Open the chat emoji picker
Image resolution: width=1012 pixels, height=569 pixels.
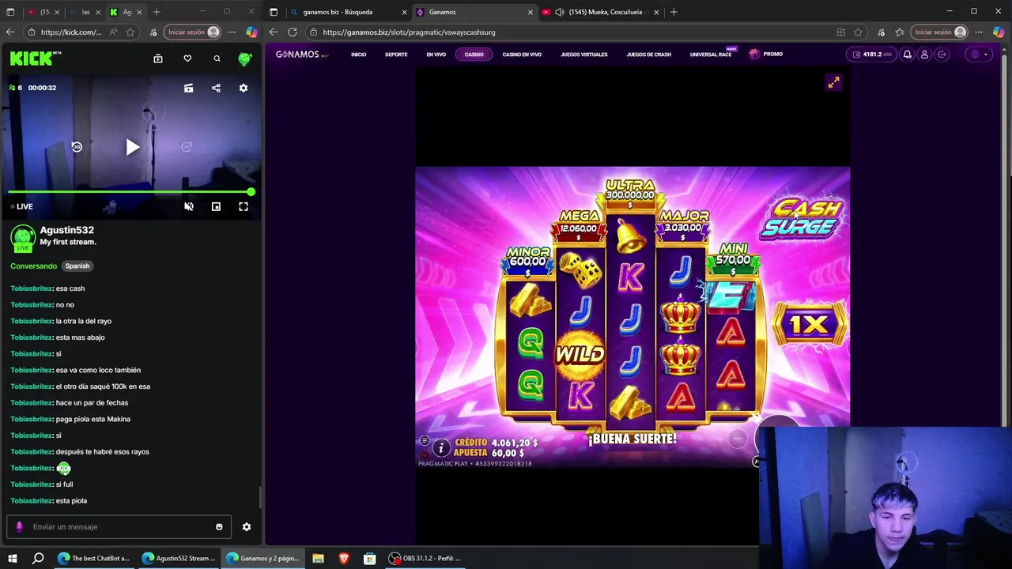pyautogui.click(x=219, y=527)
